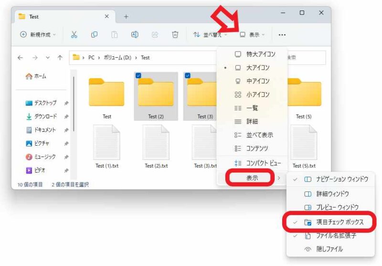The height and width of the screenshot is (266, 382).
Task: Uncheck the Test (2) folder checkbox
Action: pos(138,75)
